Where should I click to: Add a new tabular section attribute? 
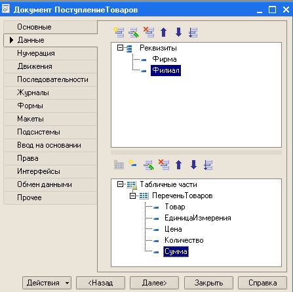tap(132, 164)
